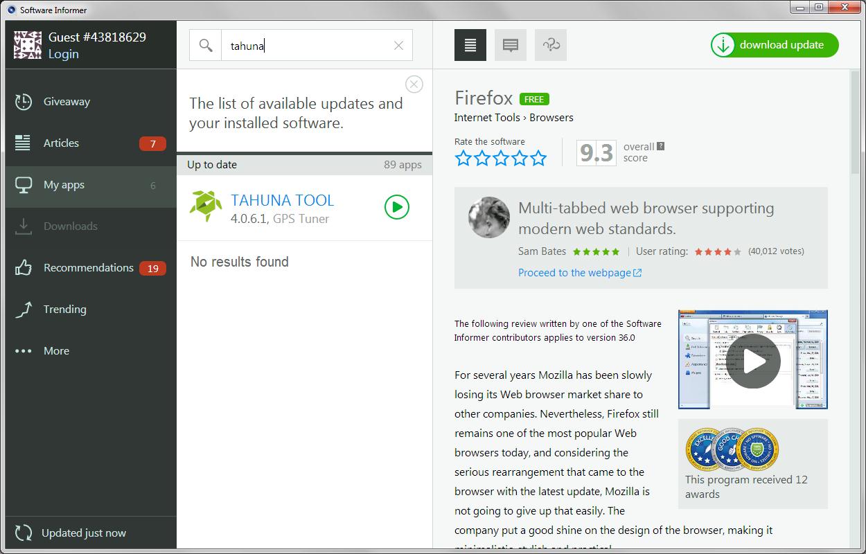
Task: Click the Updated just now text
Action: click(84, 533)
